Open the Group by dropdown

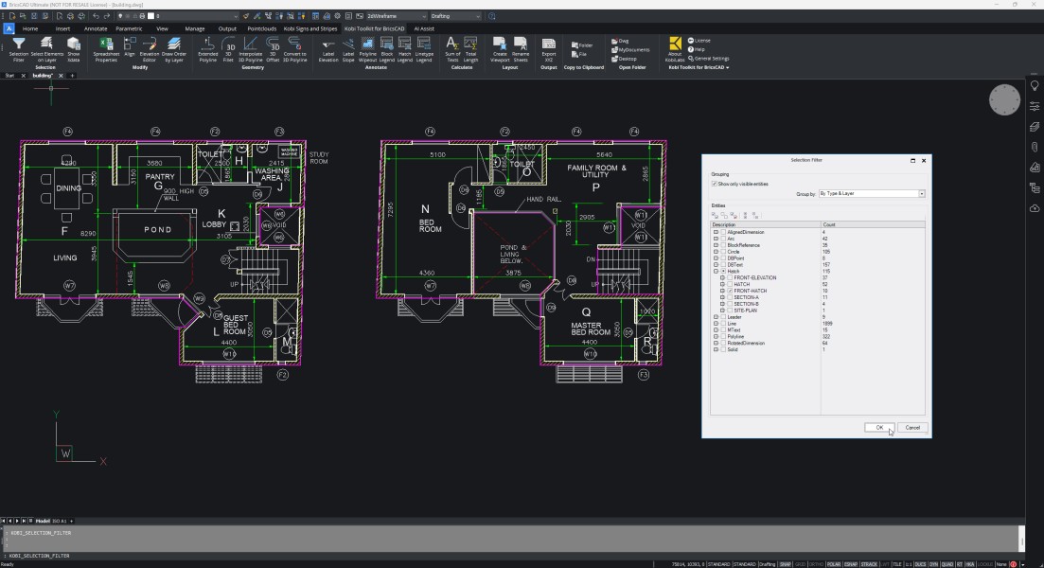[922, 194]
